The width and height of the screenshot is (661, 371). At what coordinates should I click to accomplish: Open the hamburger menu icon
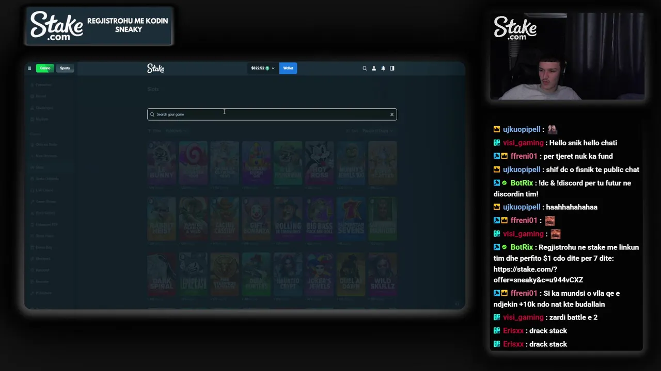pos(29,68)
